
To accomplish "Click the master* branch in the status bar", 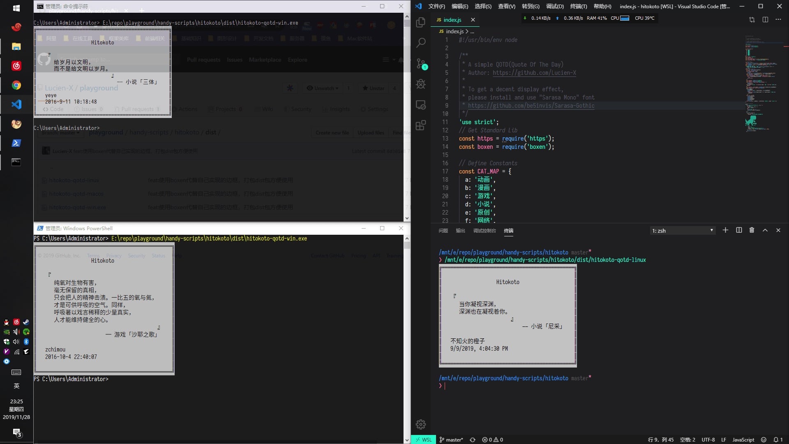I will pos(451,439).
